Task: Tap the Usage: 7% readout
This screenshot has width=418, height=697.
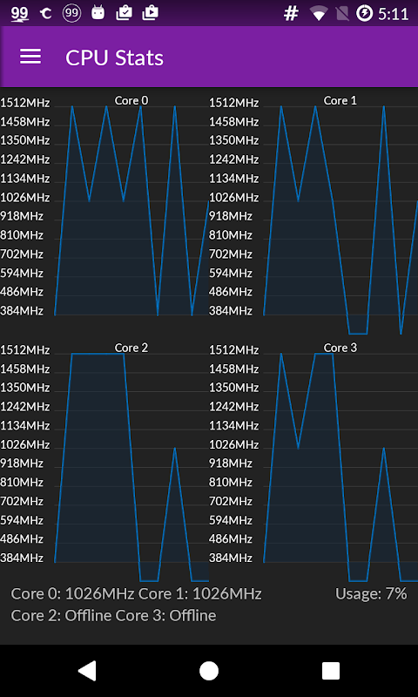Action: pos(371,594)
